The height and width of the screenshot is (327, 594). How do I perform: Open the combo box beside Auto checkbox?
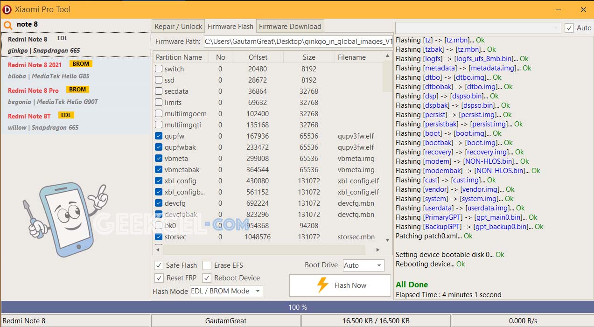click(x=478, y=28)
